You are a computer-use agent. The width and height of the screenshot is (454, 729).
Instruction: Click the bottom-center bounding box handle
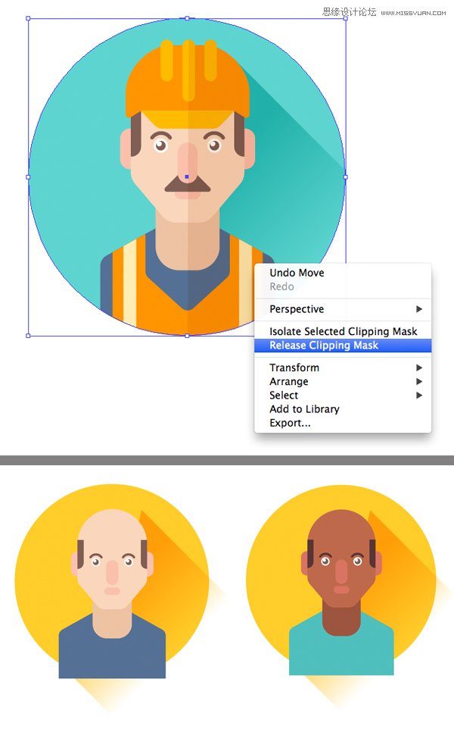[x=187, y=335]
